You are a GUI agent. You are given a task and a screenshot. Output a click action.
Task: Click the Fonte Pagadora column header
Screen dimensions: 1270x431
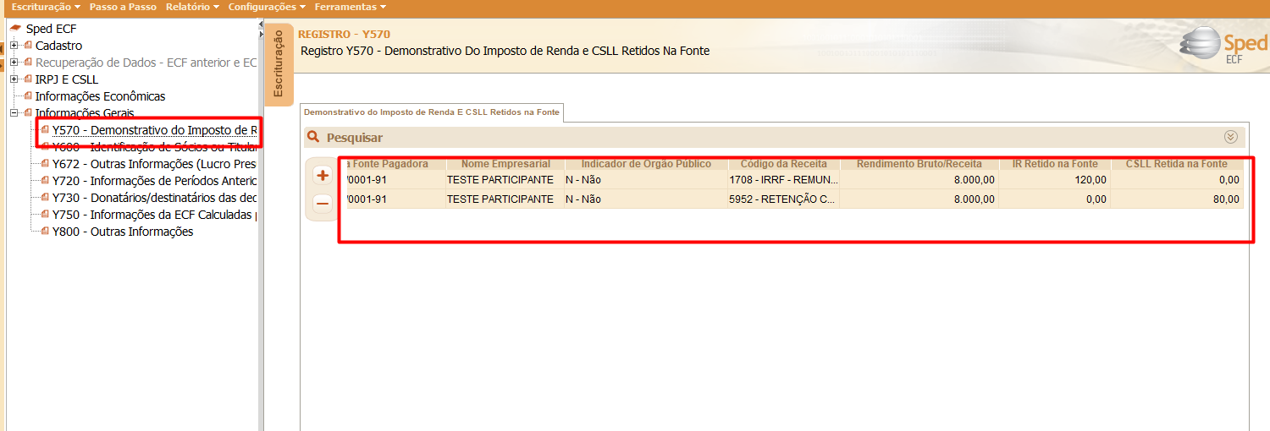[x=395, y=164]
